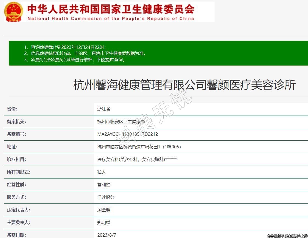308x238 pixels.
Task: Click the clinic name heading
Action: [184, 85]
